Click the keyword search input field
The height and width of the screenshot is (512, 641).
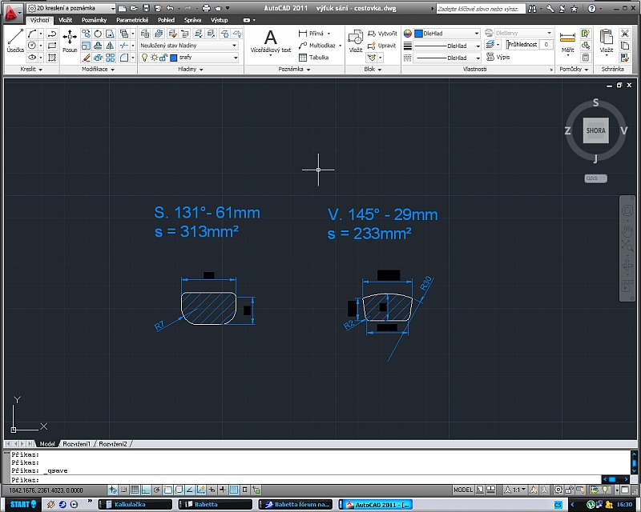click(x=480, y=9)
